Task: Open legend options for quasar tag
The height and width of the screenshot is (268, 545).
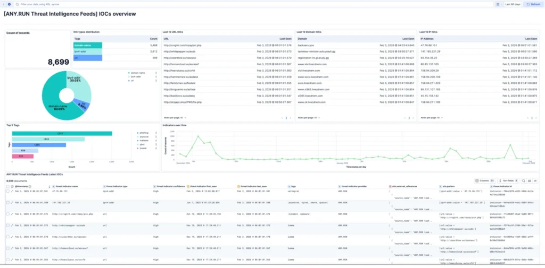Action: [156, 148]
